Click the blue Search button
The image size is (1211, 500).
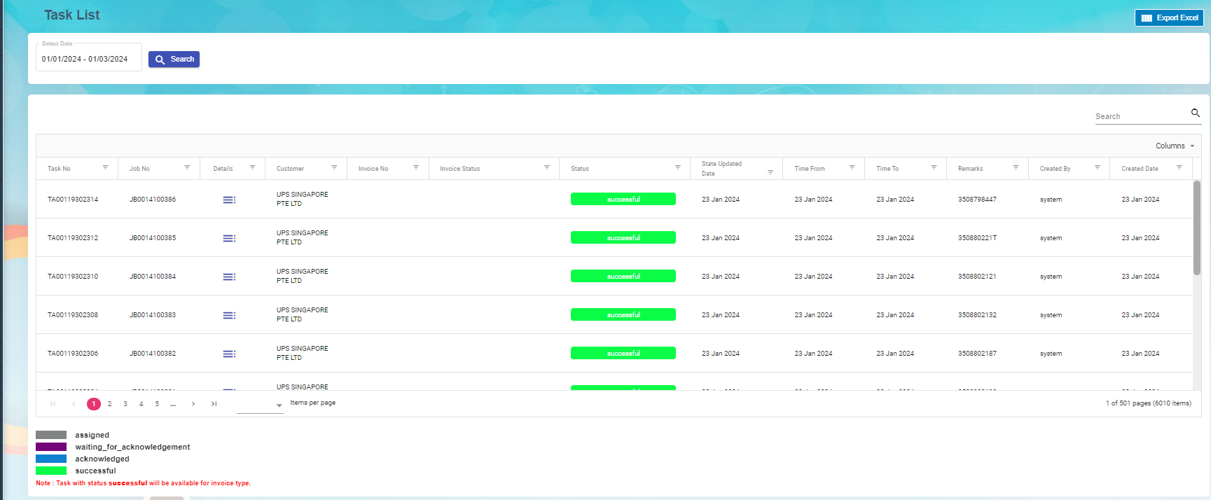174,60
